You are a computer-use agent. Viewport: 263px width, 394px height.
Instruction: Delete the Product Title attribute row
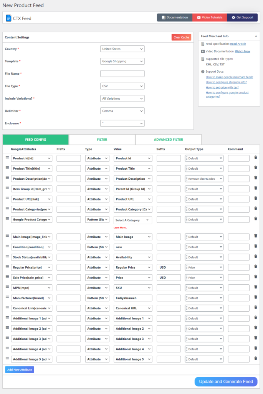pyautogui.click(x=255, y=168)
